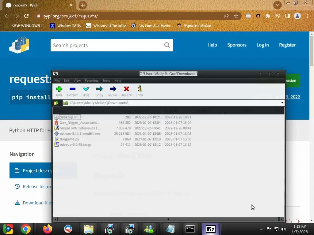Screen dimensions: 314x235
Task: Click the share page icon in address bar
Action: pyautogui.click(x=226, y=16)
